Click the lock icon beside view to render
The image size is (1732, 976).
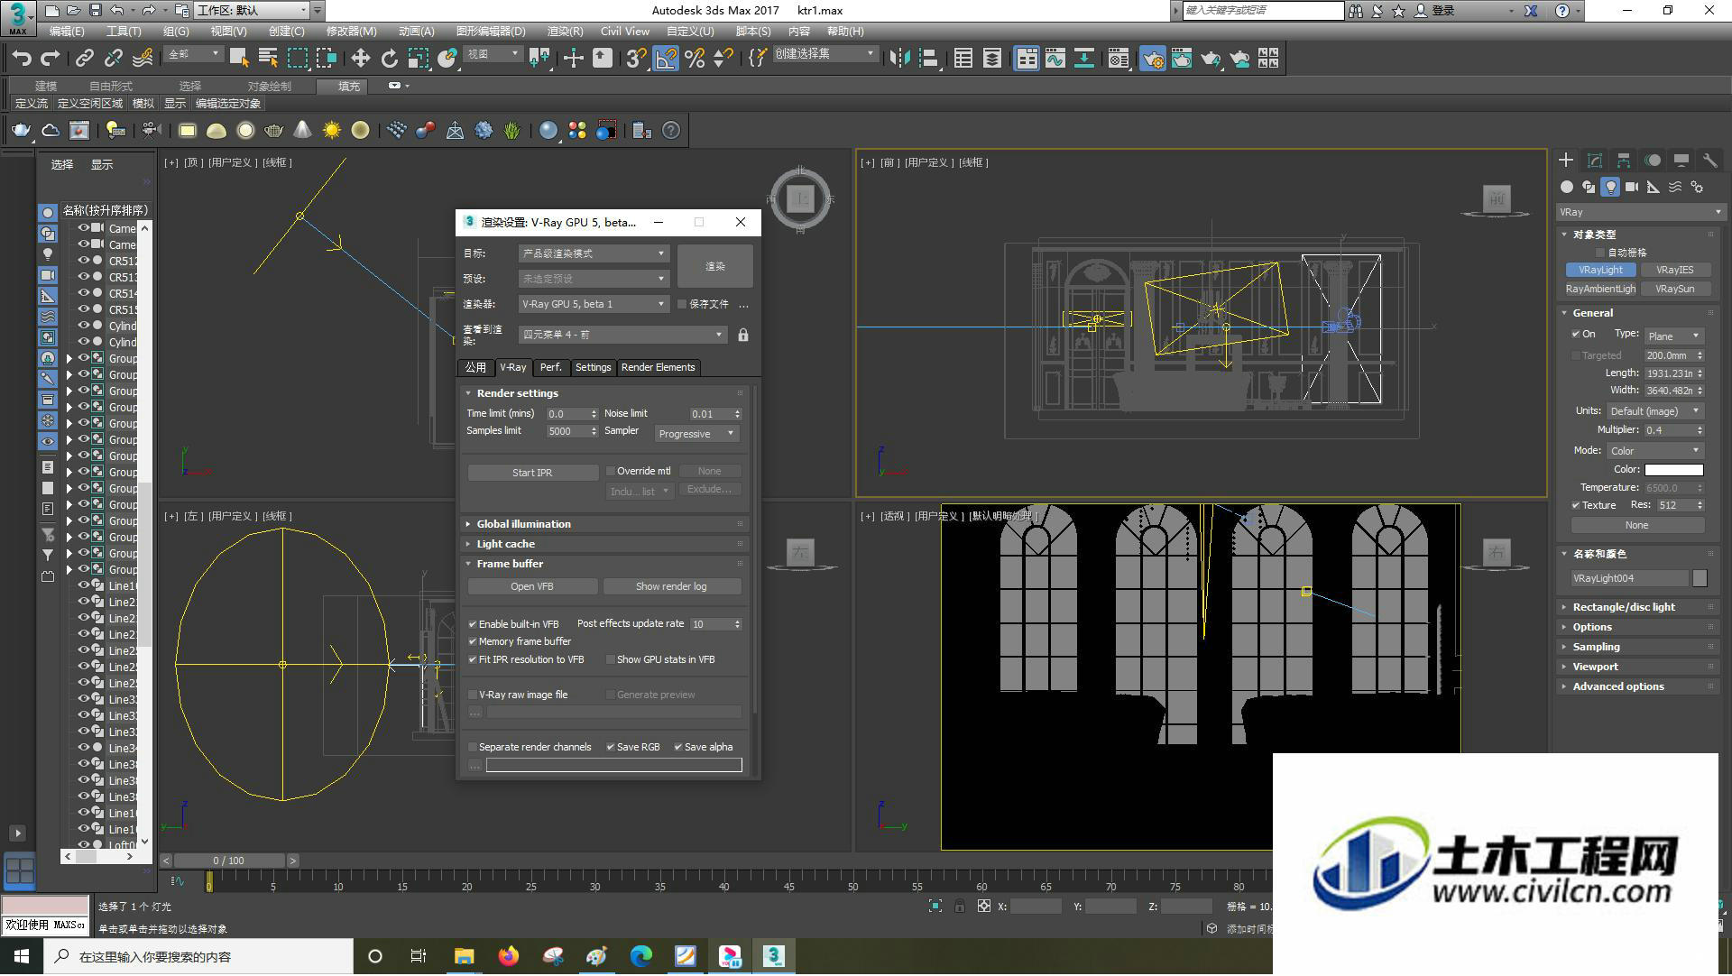coord(742,336)
